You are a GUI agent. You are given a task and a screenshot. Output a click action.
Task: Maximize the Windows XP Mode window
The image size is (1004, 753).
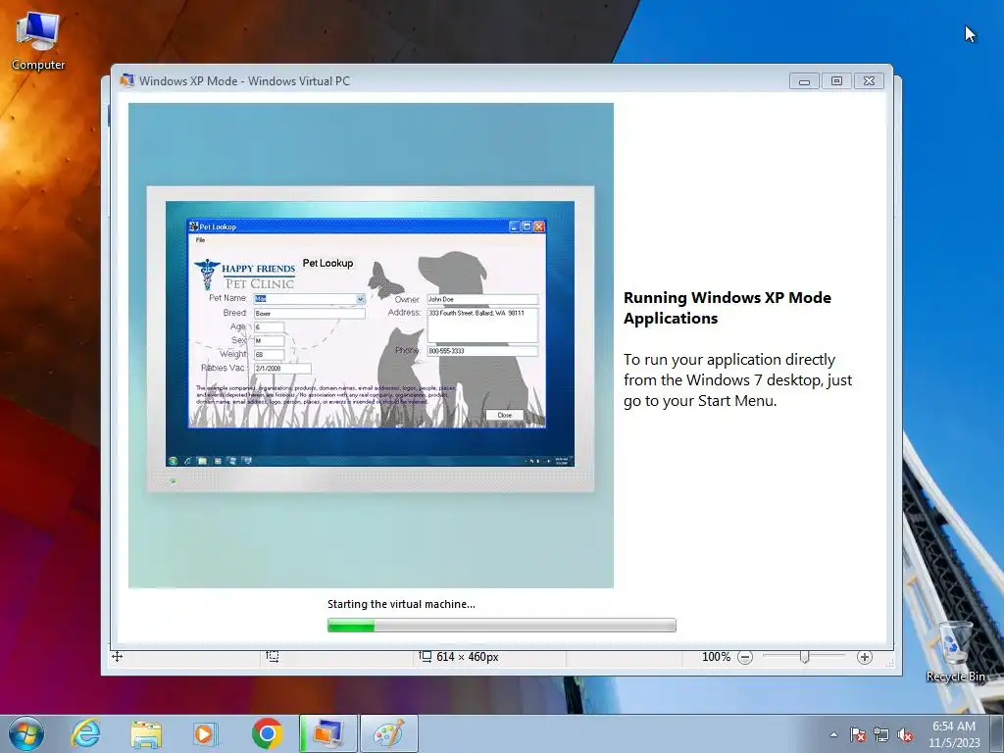[x=836, y=81]
